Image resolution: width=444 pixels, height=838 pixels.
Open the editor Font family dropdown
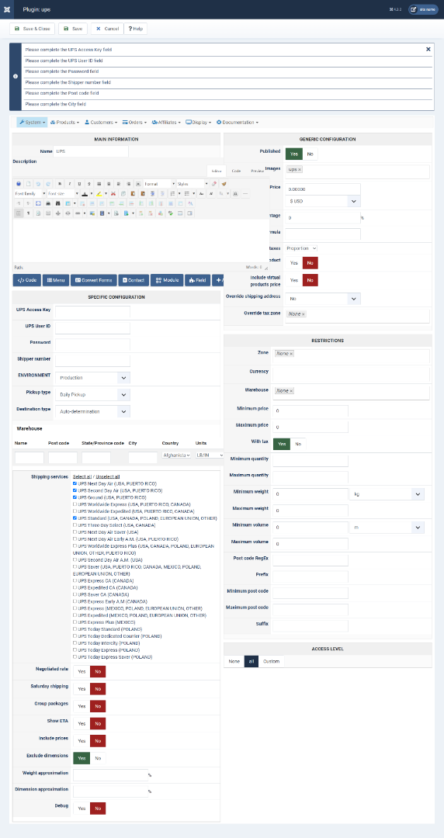click(30, 193)
